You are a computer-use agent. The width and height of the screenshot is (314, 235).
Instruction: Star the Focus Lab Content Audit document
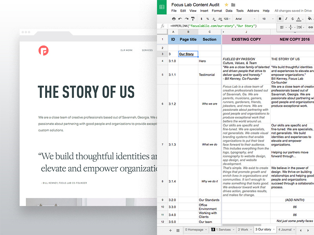(x=226, y=5)
